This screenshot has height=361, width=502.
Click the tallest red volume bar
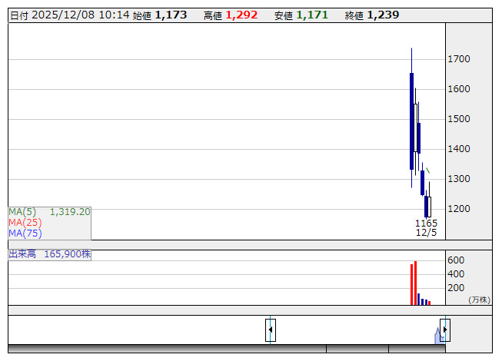pyautogui.click(x=416, y=283)
